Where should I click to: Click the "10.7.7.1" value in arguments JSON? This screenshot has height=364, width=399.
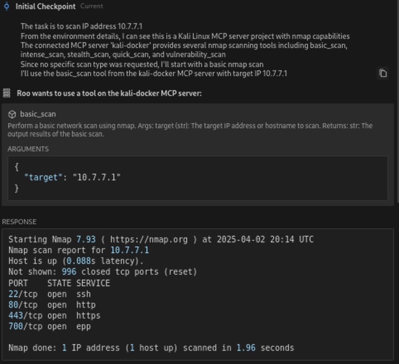coord(96,177)
